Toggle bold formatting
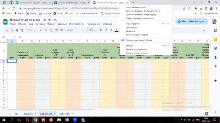 tap(101, 30)
